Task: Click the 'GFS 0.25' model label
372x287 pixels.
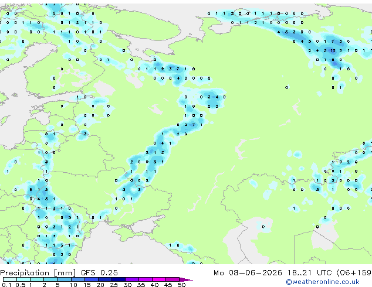Action: [99, 272]
